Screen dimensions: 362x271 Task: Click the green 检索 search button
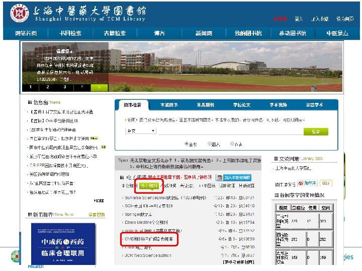[x=316, y=131]
